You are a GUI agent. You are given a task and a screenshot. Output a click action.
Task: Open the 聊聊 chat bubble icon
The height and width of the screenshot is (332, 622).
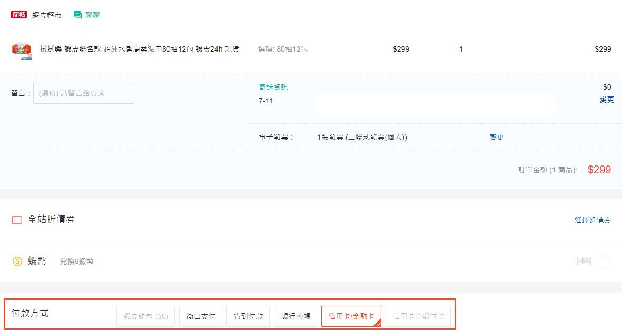76,15
